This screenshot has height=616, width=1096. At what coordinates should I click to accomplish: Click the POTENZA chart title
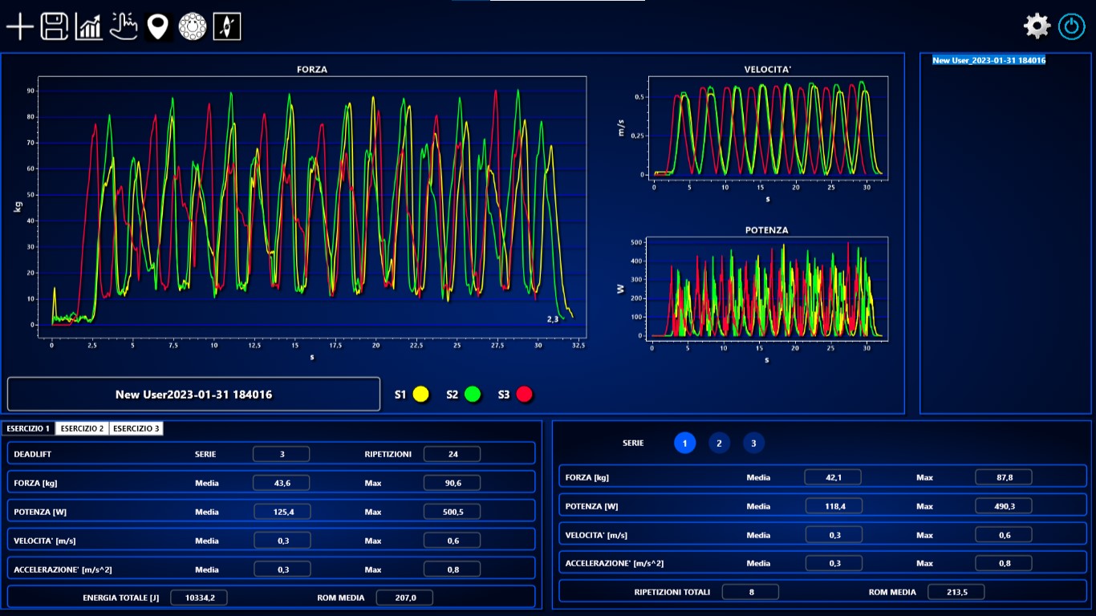(x=767, y=230)
